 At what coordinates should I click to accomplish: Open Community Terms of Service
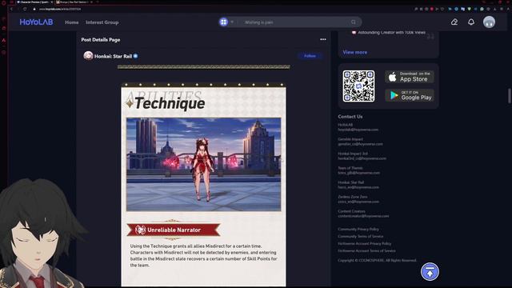pyautogui.click(x=361, y=237)
